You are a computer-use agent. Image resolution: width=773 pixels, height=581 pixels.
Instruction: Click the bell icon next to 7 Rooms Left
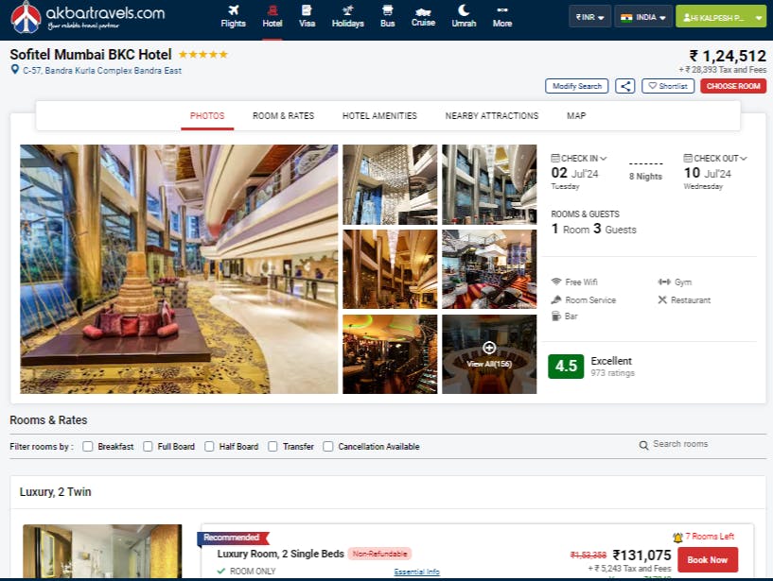pos(677,538)
